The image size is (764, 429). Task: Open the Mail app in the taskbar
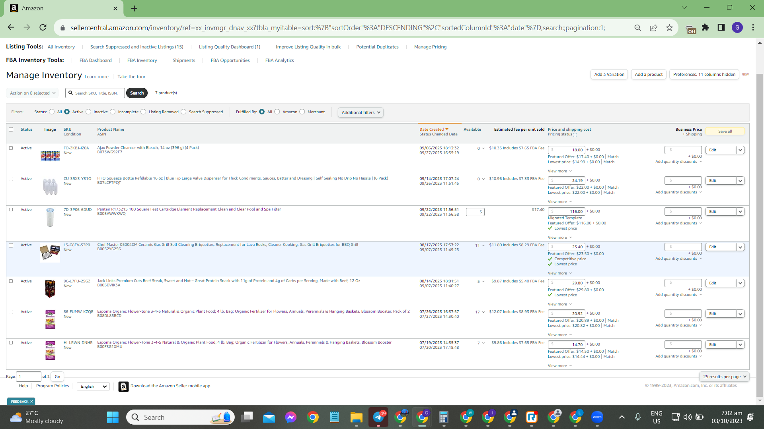click(269, 417)
